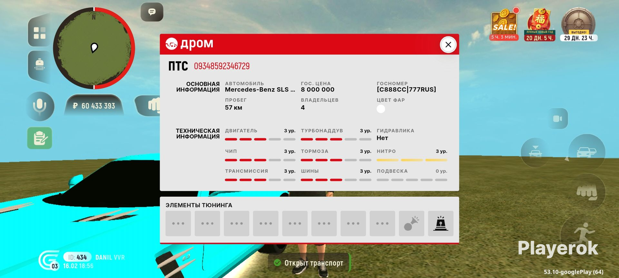Click the гос. цена 8 000 000 value
The image size is (619, 278).
pyautogui.click(x=318, y=89)
